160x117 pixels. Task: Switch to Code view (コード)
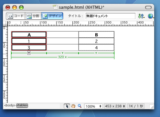pos(16,16)
